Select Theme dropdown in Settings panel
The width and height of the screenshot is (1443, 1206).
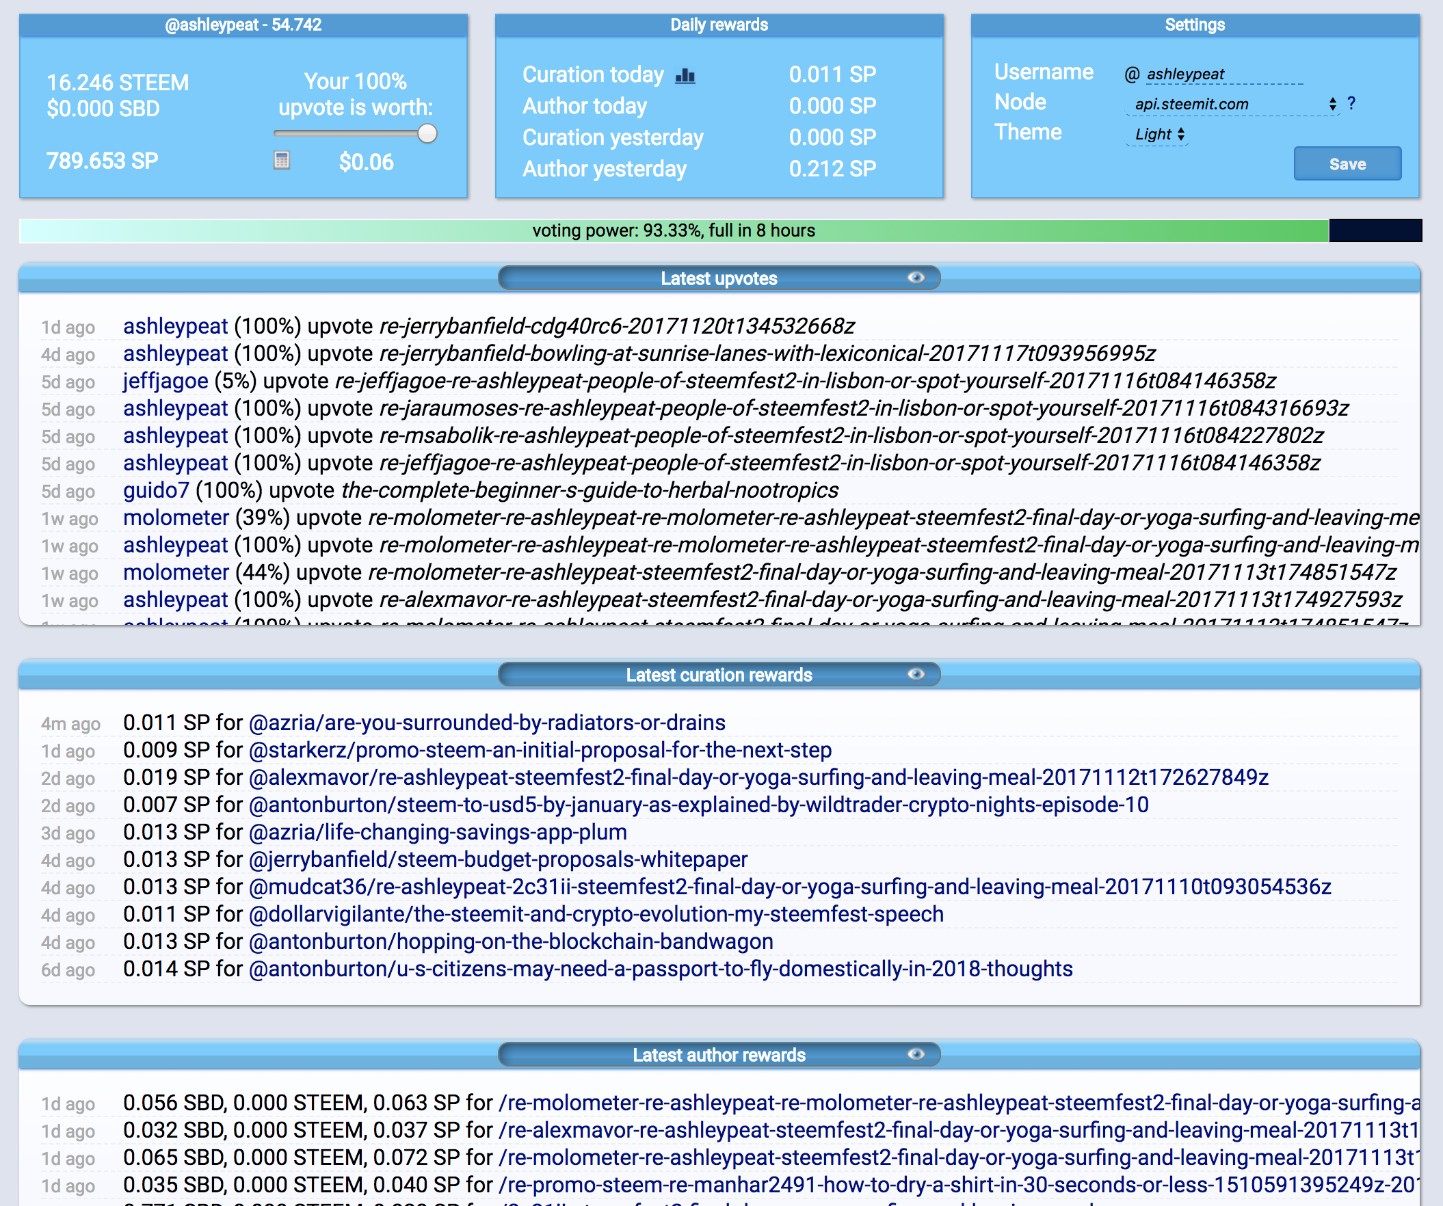point(1159,134)
